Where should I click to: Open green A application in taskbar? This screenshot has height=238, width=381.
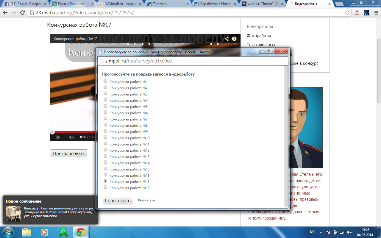[63, 232]
